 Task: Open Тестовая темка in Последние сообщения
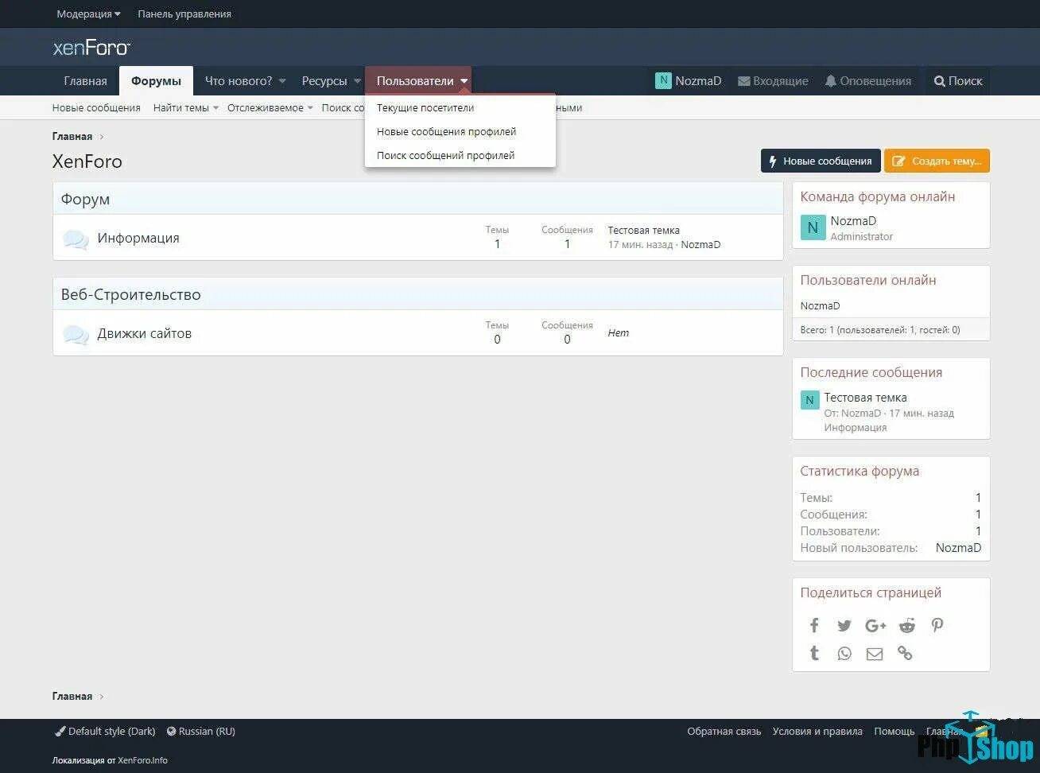tap(865, 398)
